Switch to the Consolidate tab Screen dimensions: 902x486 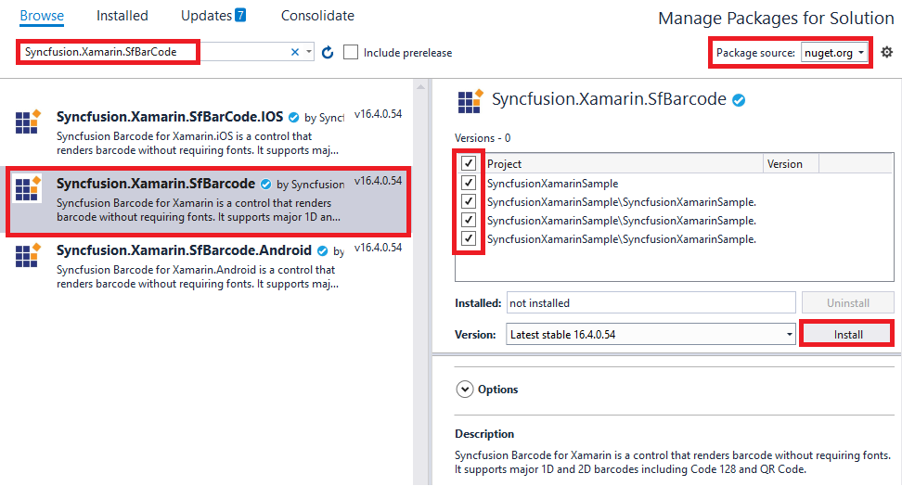(x=317, y=16)
